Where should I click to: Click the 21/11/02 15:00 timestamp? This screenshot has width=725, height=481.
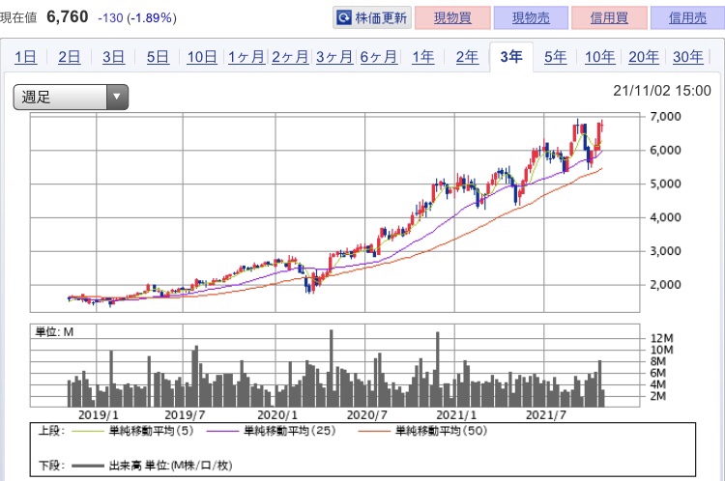click(x=662, y=91)
